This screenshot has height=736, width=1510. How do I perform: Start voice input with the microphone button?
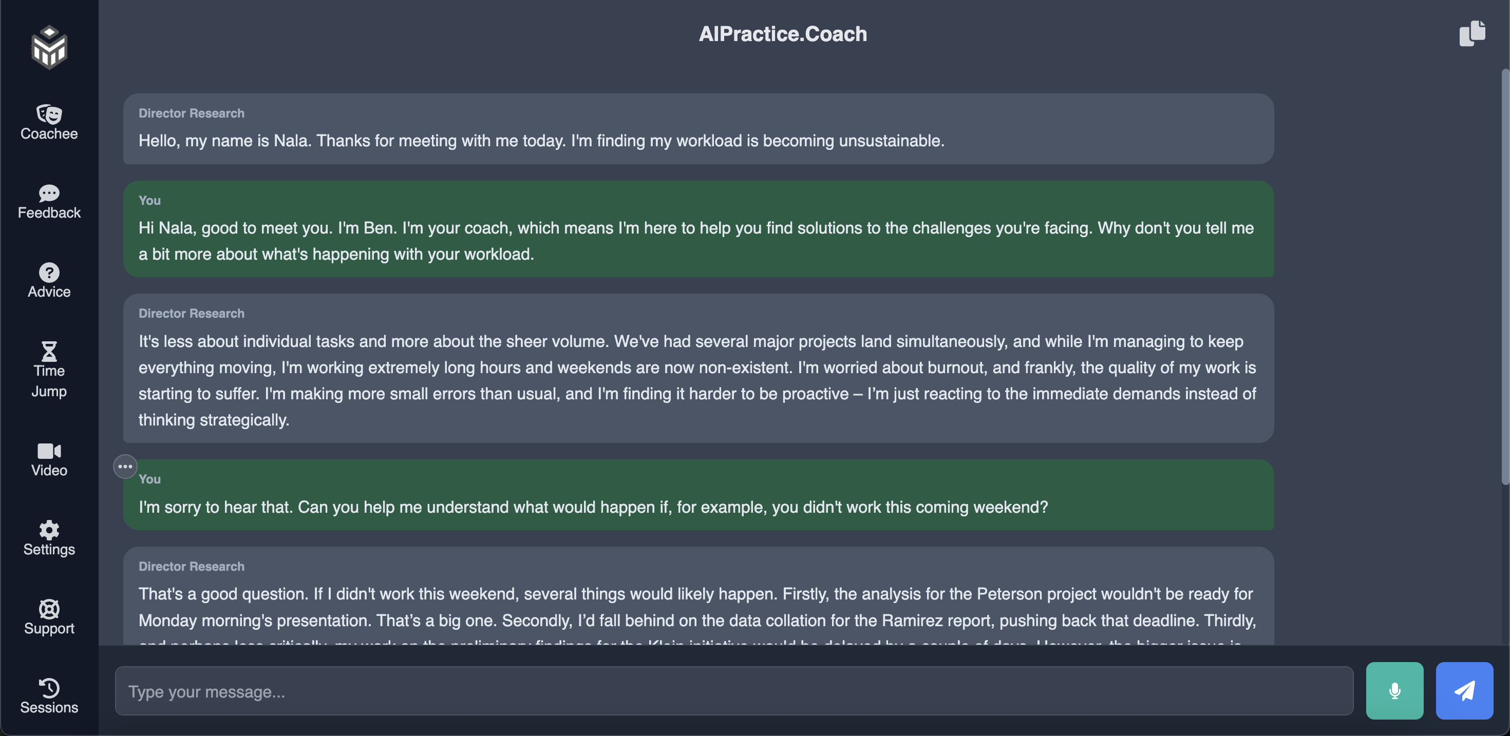[x=1394, y=691]
